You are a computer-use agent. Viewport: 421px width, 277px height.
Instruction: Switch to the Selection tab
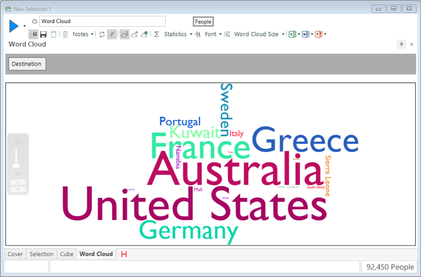[x=42, y=254]
